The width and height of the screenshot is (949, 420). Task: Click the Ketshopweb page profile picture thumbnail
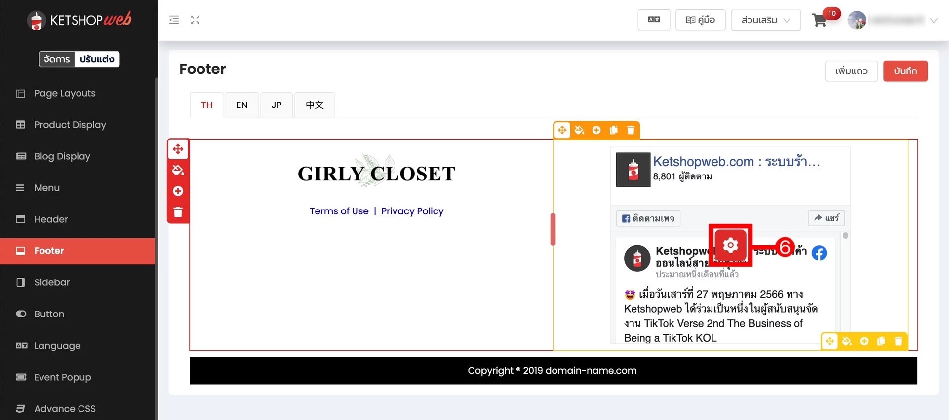pyautogui.click(x=633, y=170)
